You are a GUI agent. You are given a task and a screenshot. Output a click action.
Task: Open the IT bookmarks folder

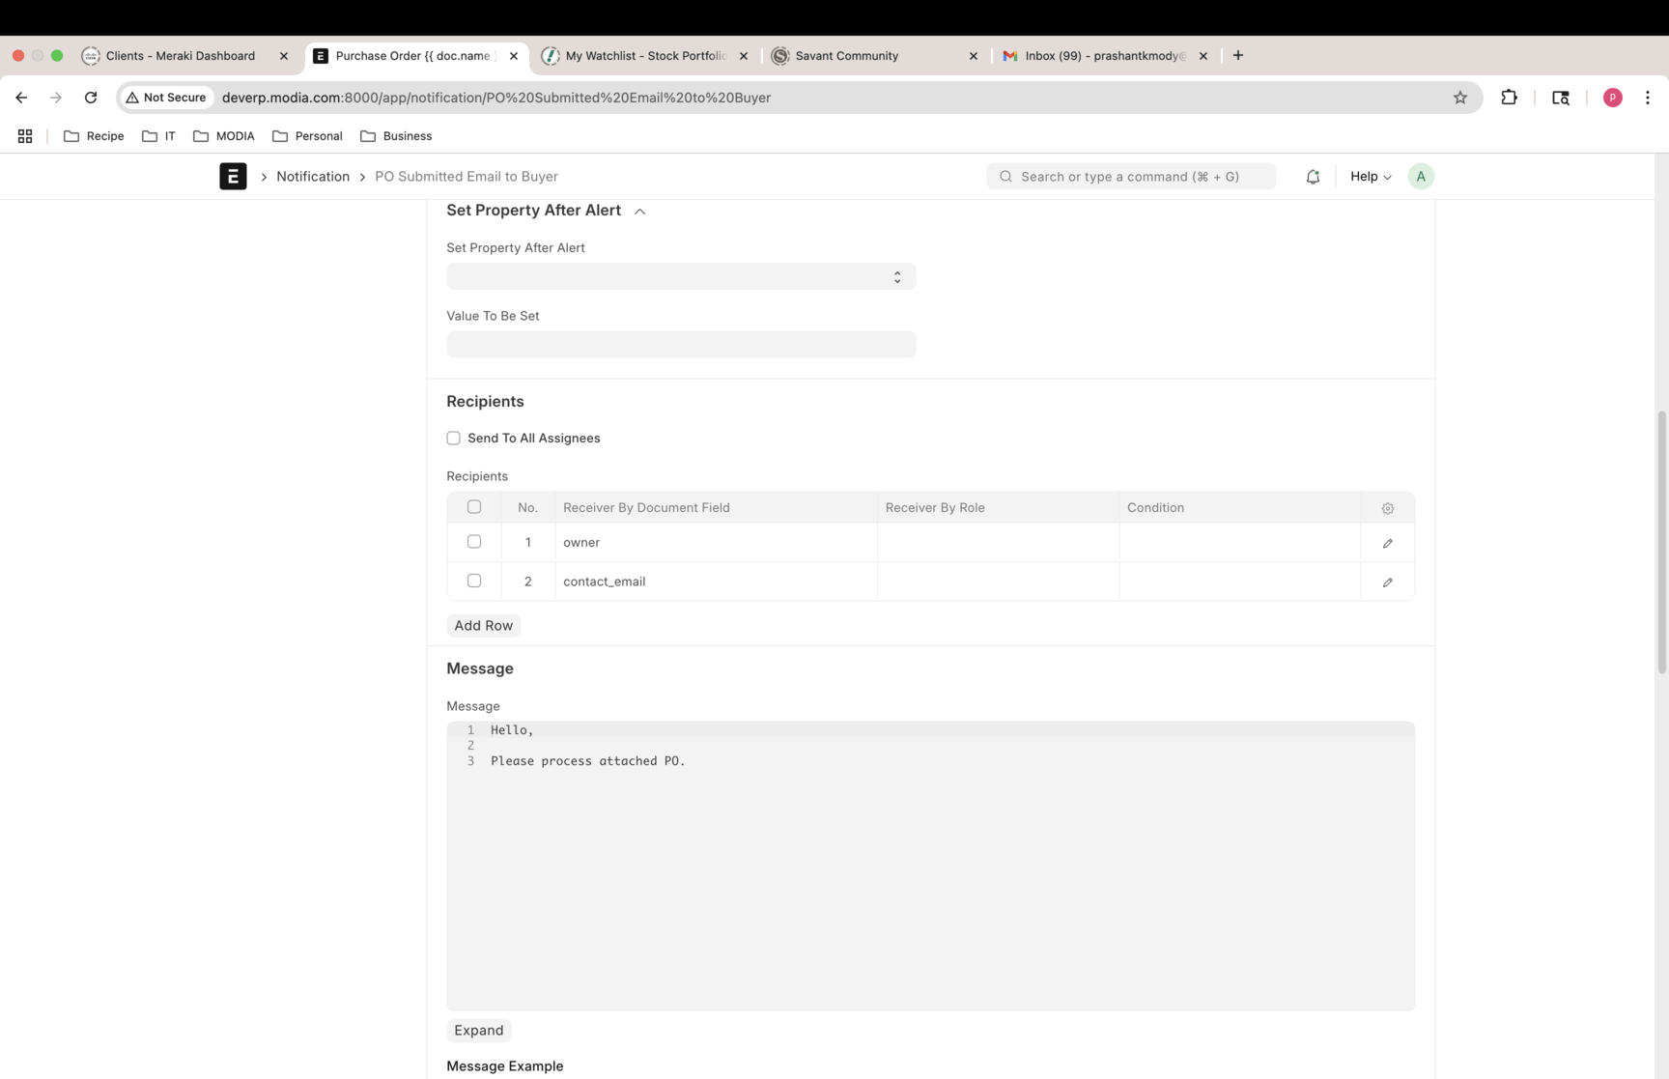(x=158, y=136)
